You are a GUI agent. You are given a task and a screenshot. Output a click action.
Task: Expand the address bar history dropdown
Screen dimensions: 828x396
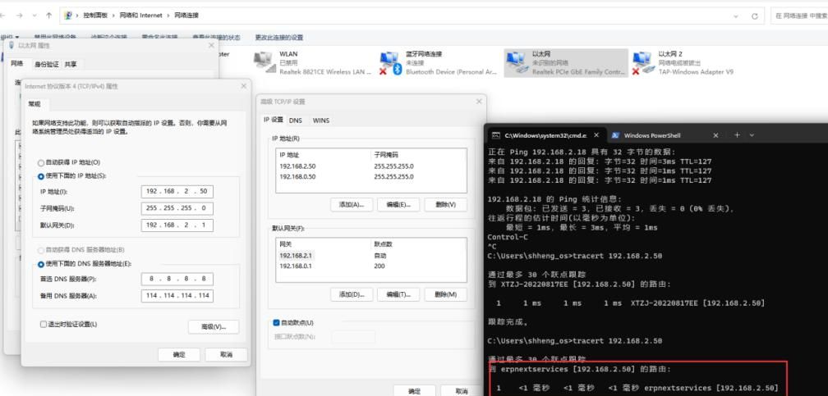736,16
